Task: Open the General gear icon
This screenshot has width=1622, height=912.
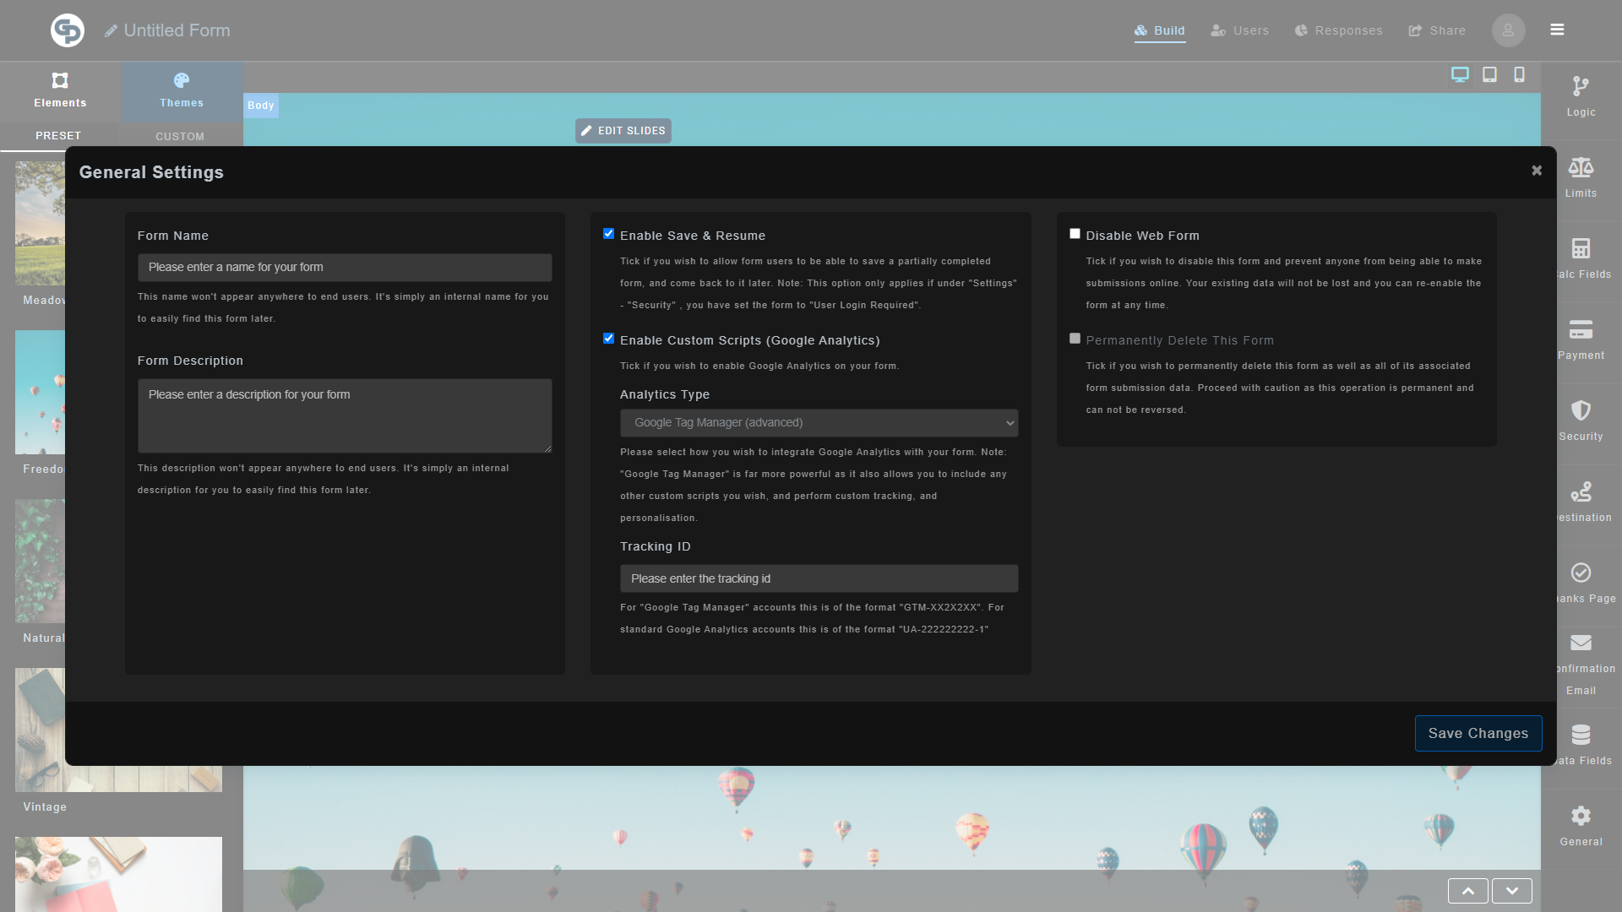Action: [1581, 817]
